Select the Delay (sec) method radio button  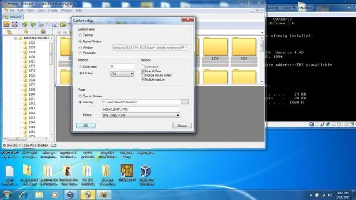click(x=81, y=67)
